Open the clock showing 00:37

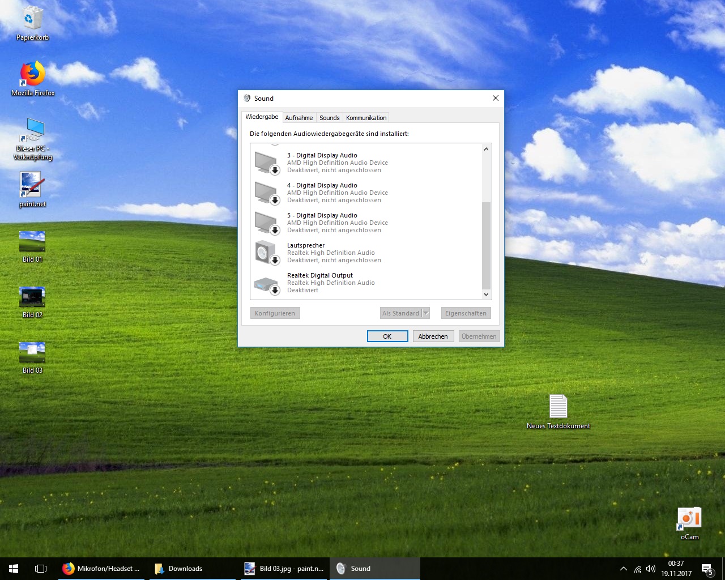click(x=676, y=569)
